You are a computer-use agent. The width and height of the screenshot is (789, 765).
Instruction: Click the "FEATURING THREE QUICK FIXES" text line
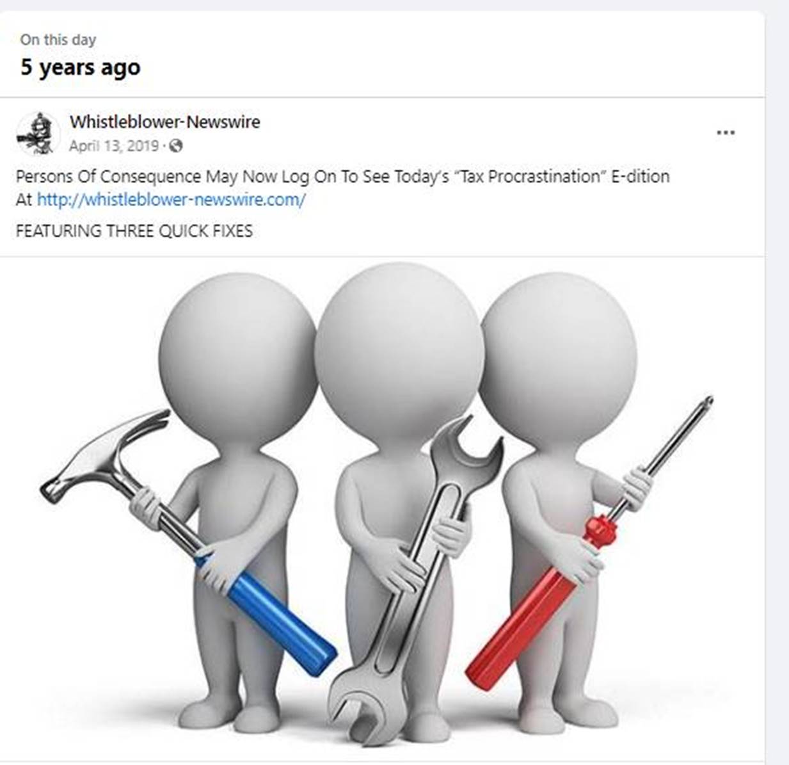tap(134, 230)
